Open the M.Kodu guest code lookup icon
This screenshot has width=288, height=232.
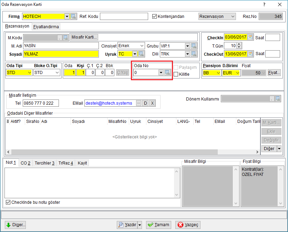pos(65,38)
